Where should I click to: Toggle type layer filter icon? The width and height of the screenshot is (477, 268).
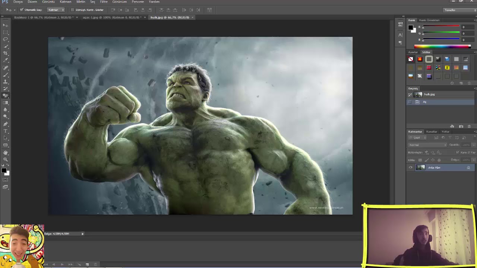click(450, 138)
